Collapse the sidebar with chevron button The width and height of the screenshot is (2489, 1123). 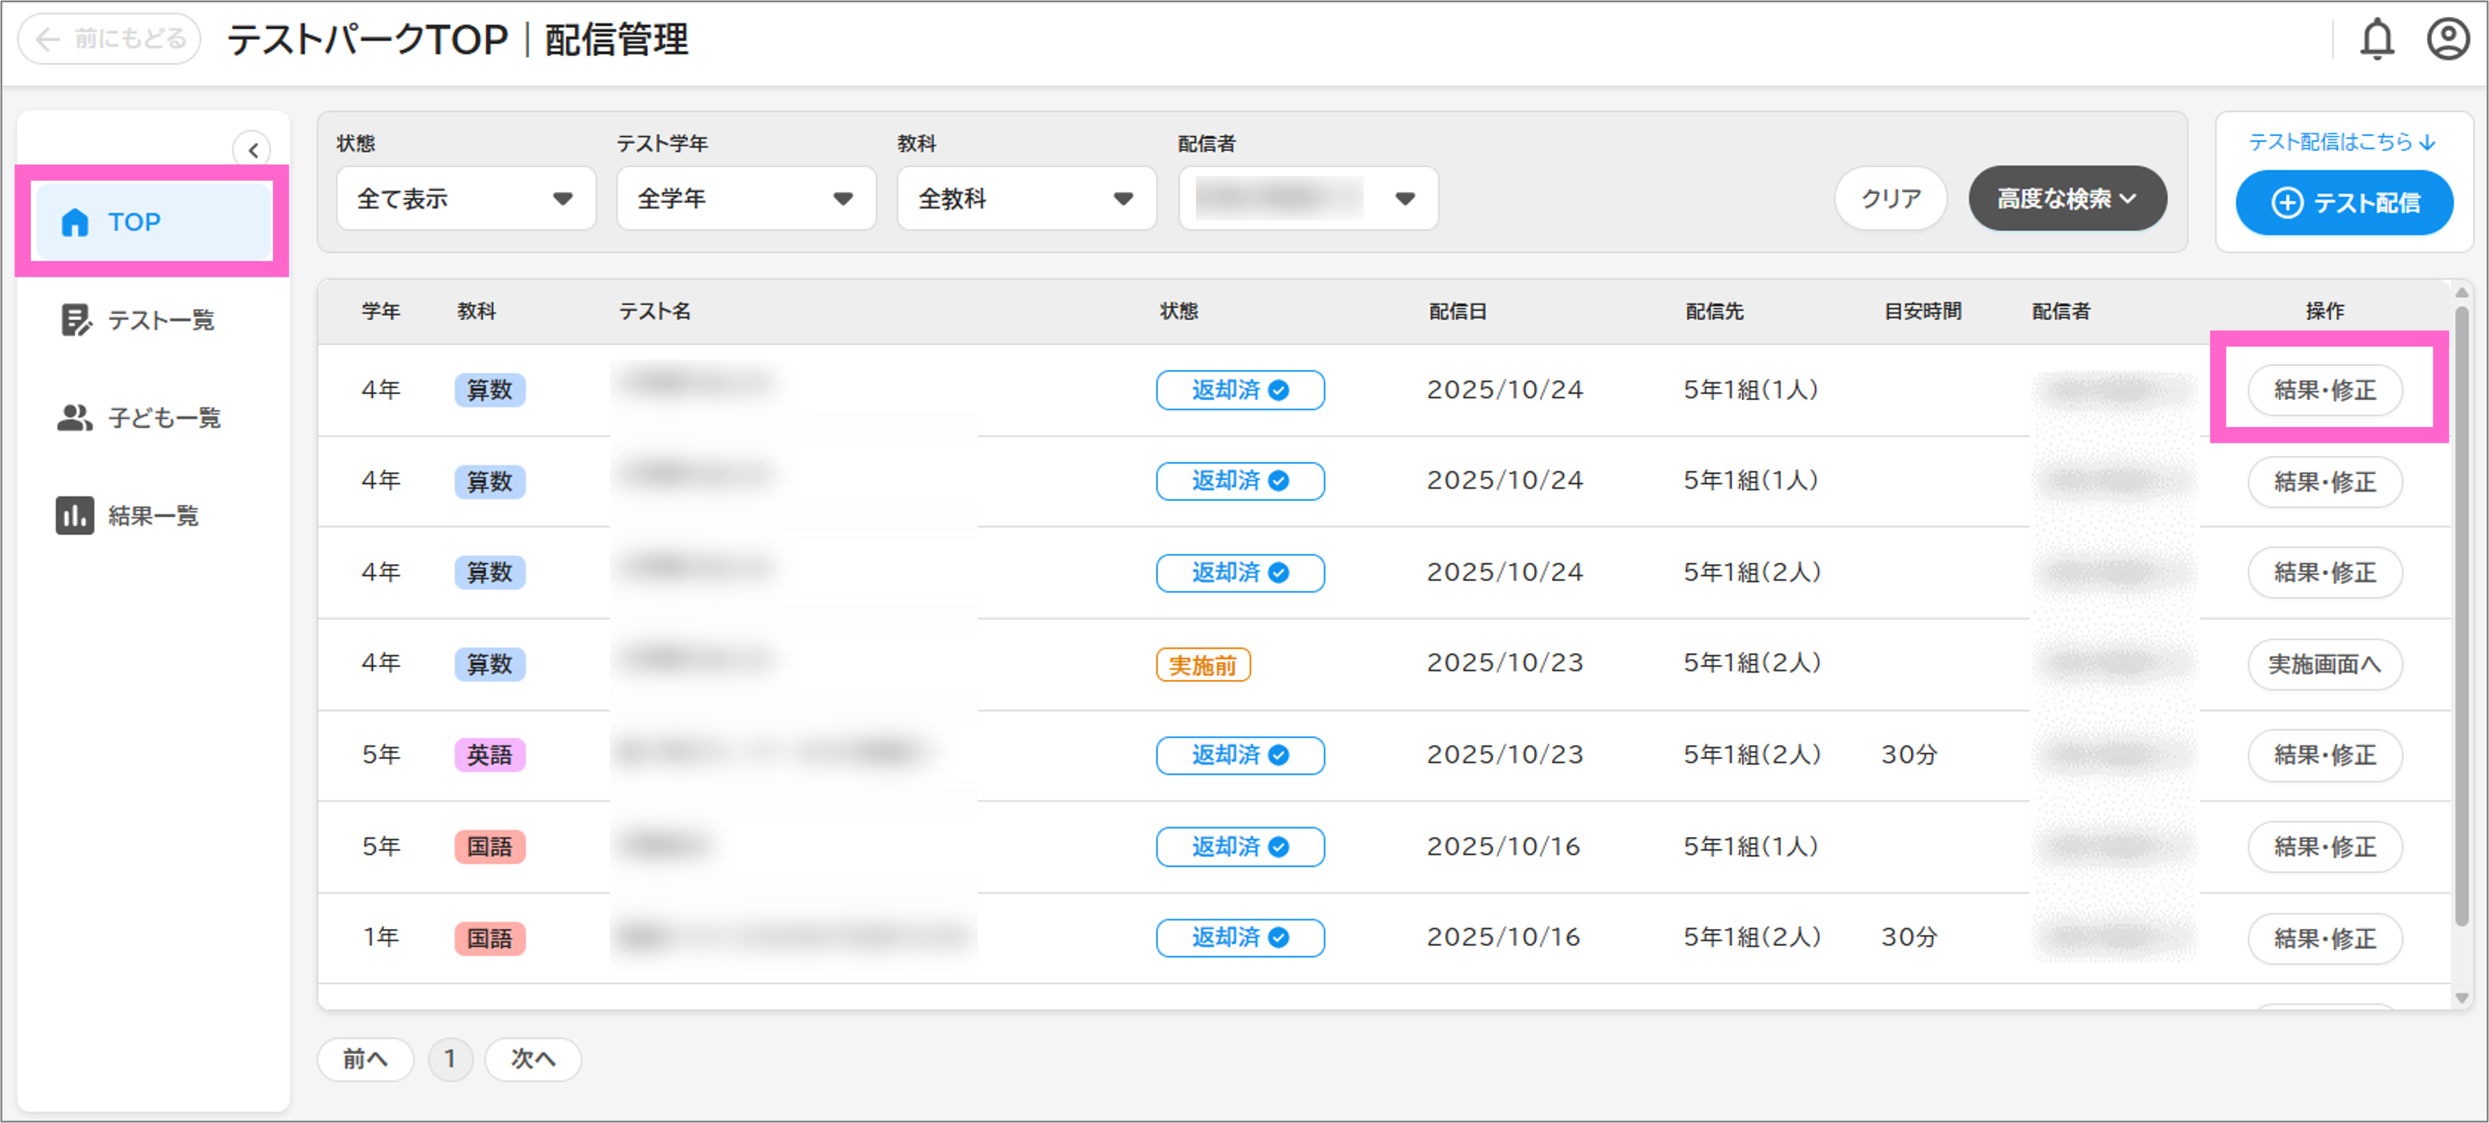click(x=252, y=150)
